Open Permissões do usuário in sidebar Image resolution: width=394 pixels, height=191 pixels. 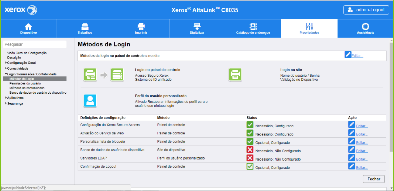pos(25,83)
